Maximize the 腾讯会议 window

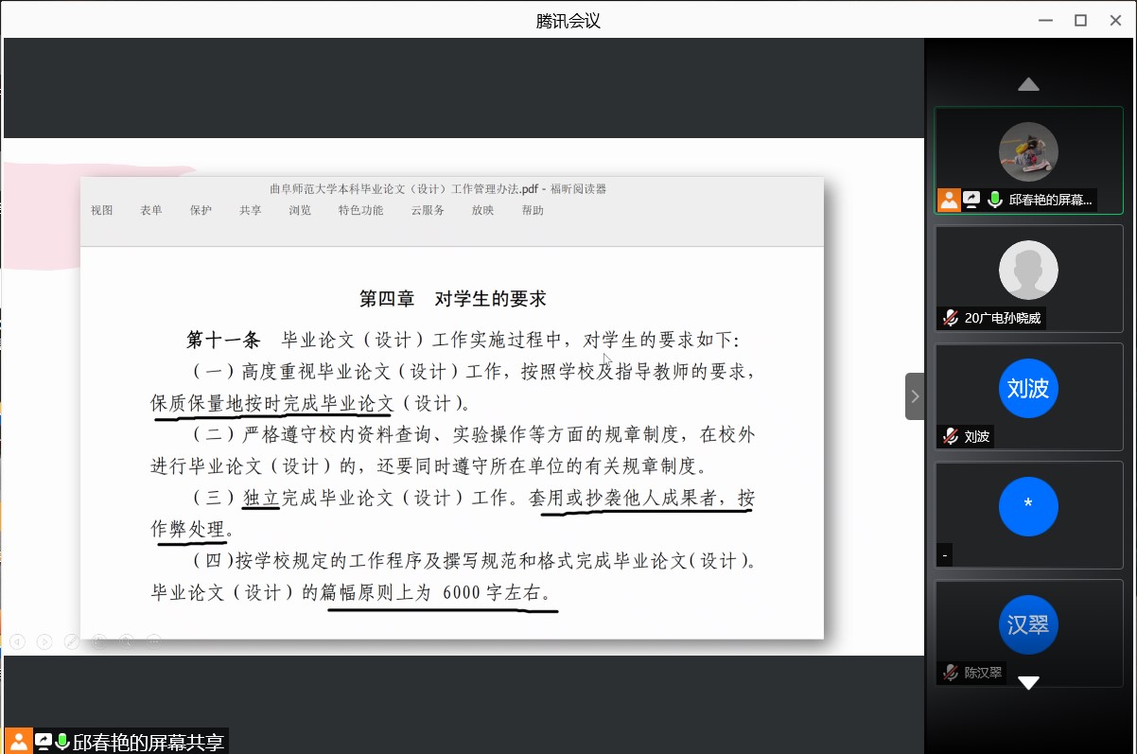click(x=1080, y=20)
